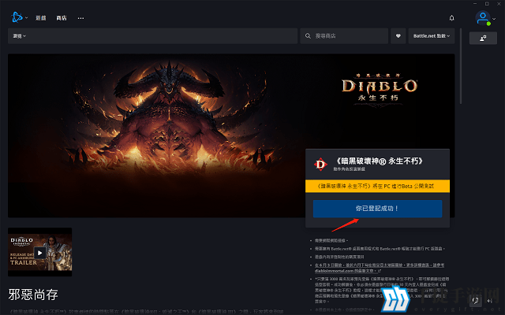Screen dimensions: 505x315
Task: Expand the profile avatar menu
Action: click(485, 18)
